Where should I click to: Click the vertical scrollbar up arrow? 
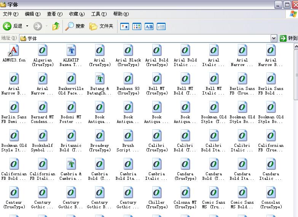(x=296, y=46)
